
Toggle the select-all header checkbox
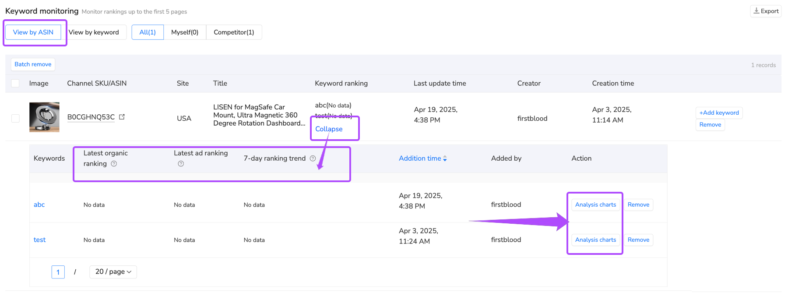pyautogui.click(x=15, y=83)
